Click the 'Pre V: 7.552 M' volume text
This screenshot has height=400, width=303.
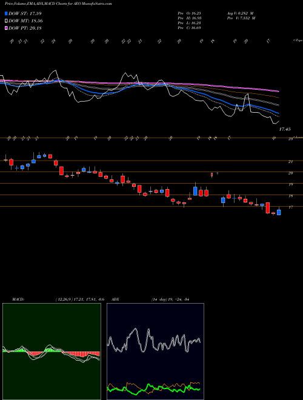[x=241, y=18]
